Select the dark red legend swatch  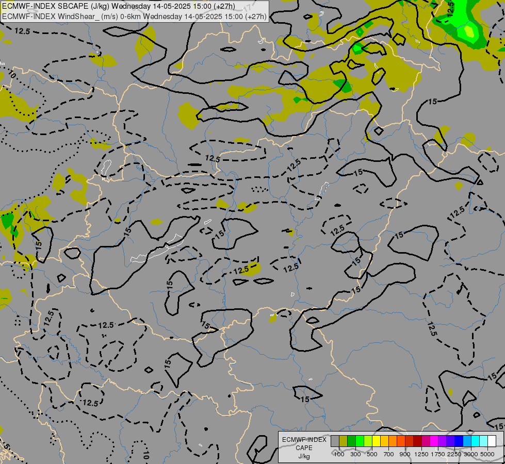tap(418, 441)
